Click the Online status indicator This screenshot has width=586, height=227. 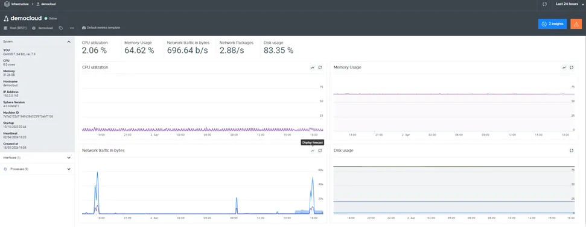click(51, 18)
